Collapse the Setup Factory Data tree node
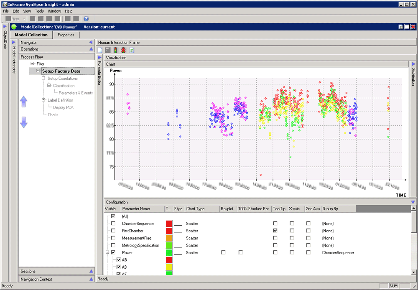Screen dimensions: 418x290 click(x=38, y=71)
